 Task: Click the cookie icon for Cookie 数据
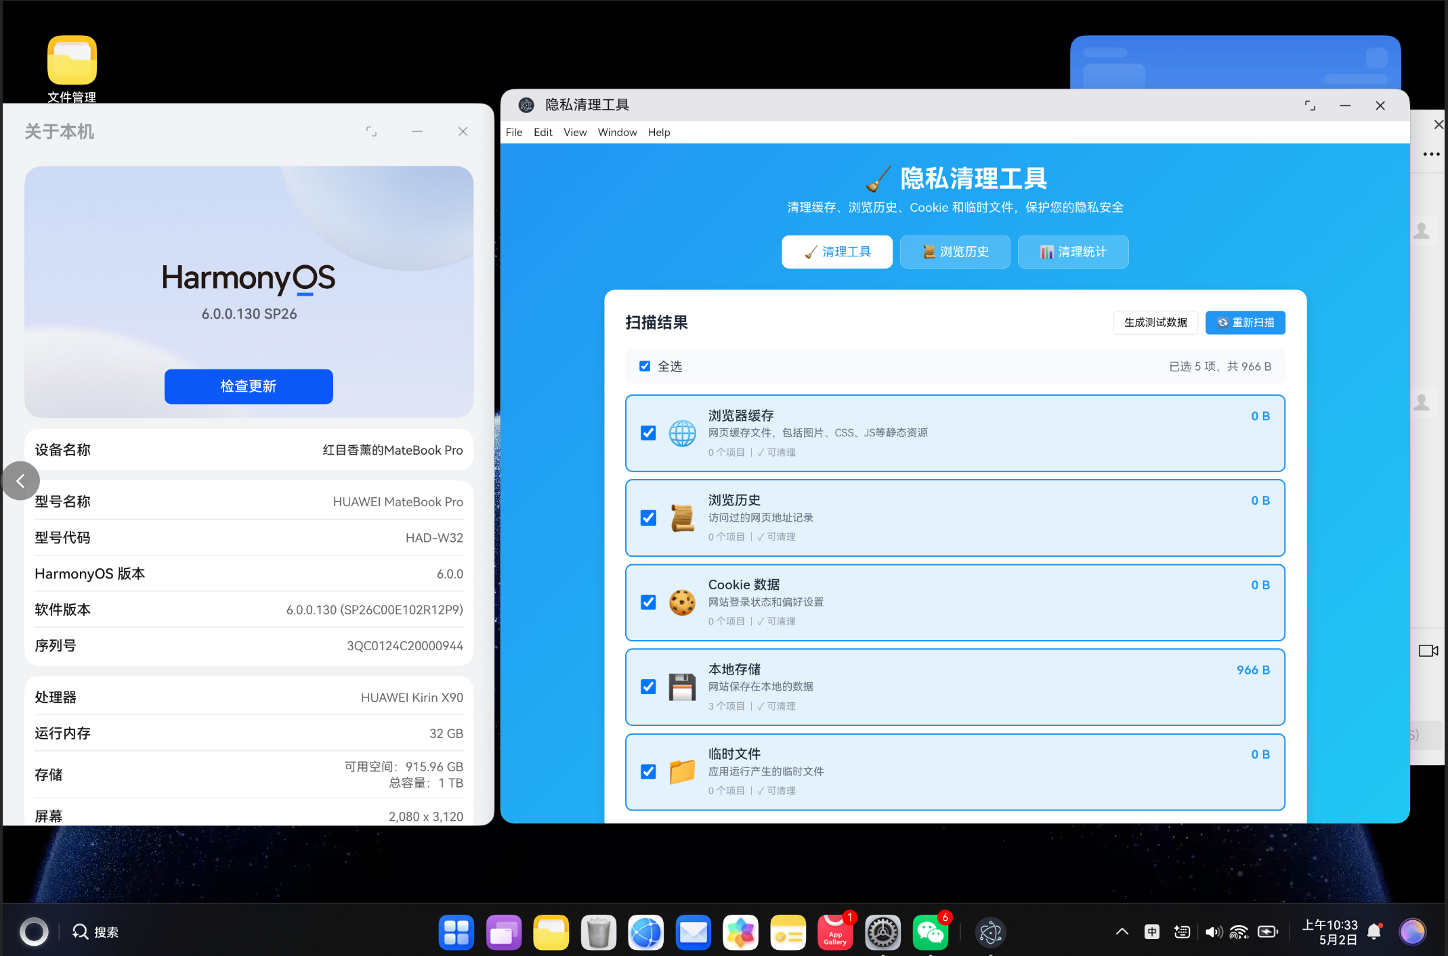[682, 602]
